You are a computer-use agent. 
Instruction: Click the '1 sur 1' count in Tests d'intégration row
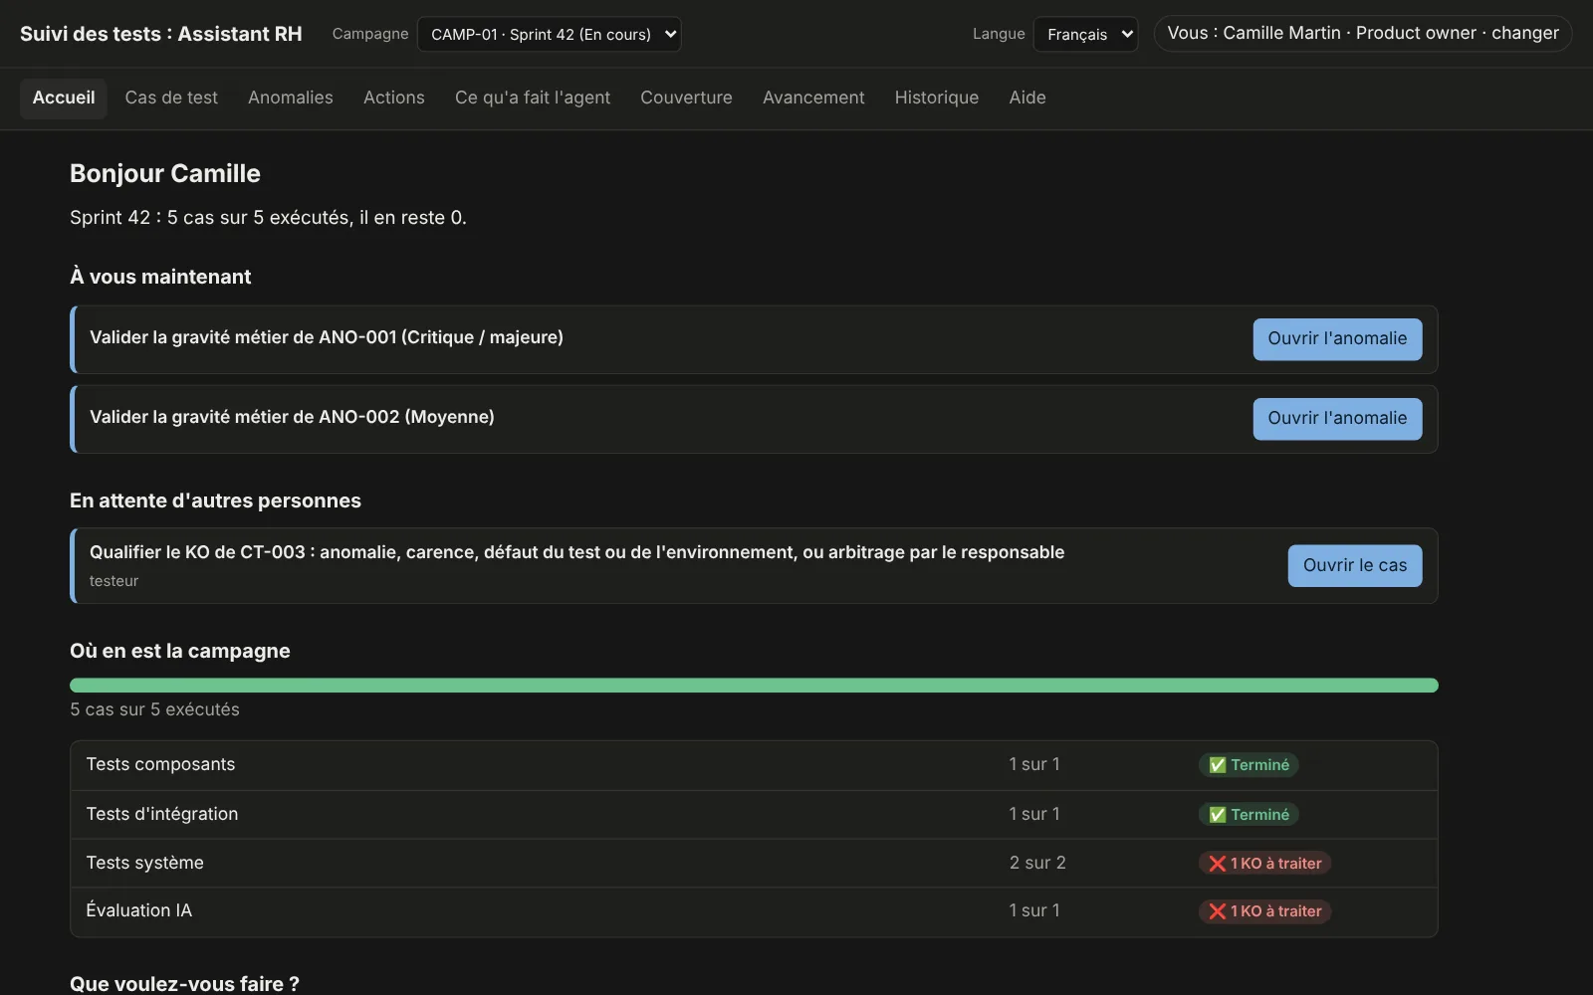(1034, 814)
